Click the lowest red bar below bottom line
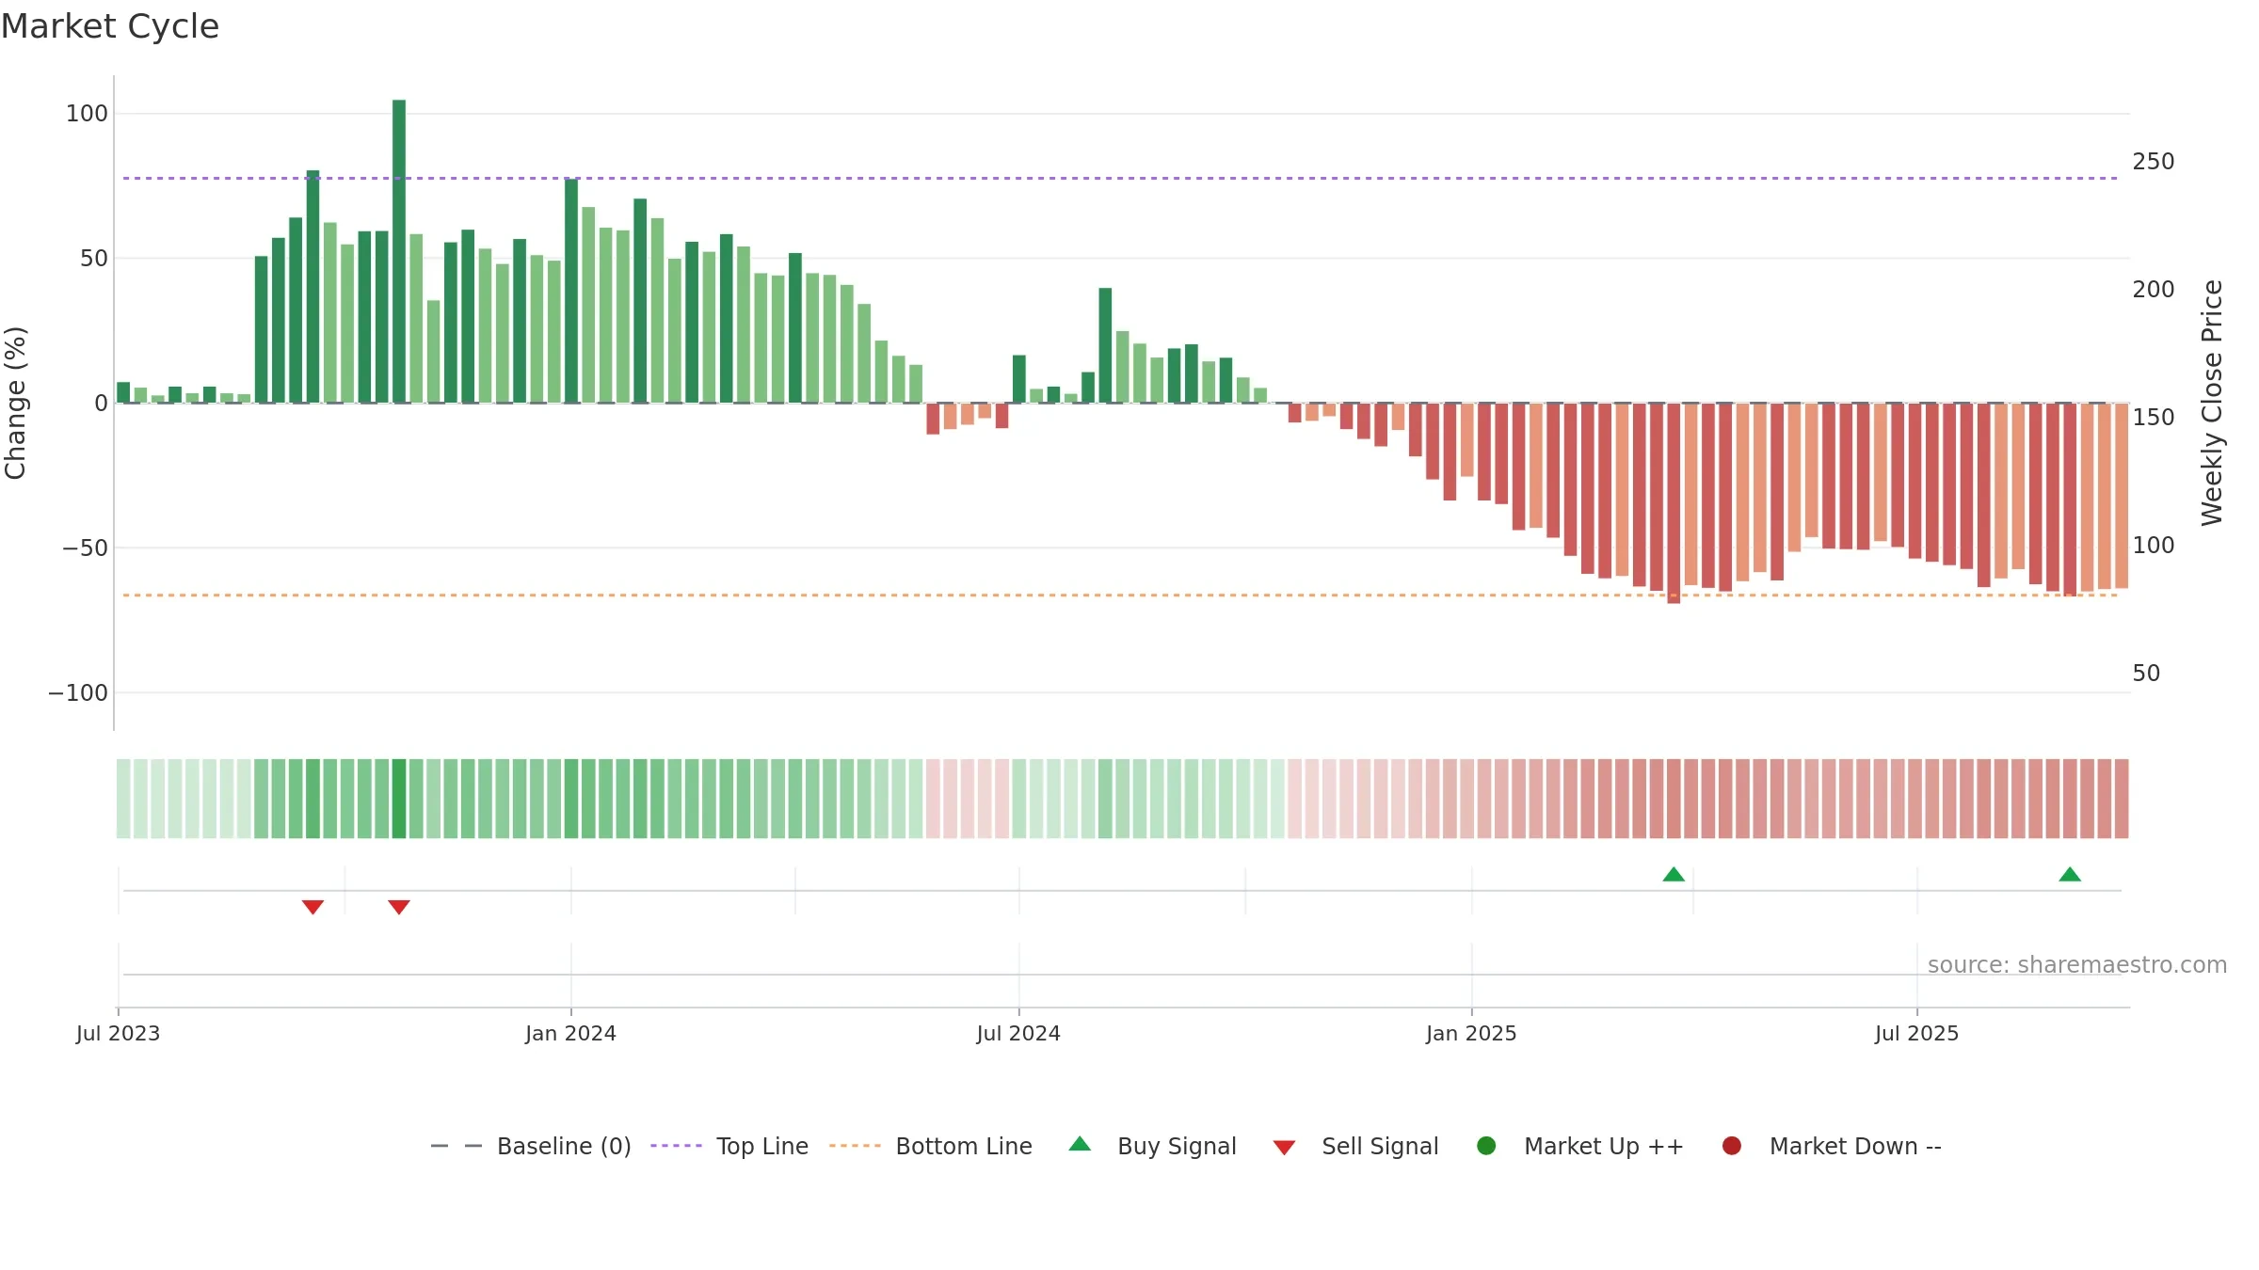The width and height of the screenshot is (2259, 1270). [1674, 503]
